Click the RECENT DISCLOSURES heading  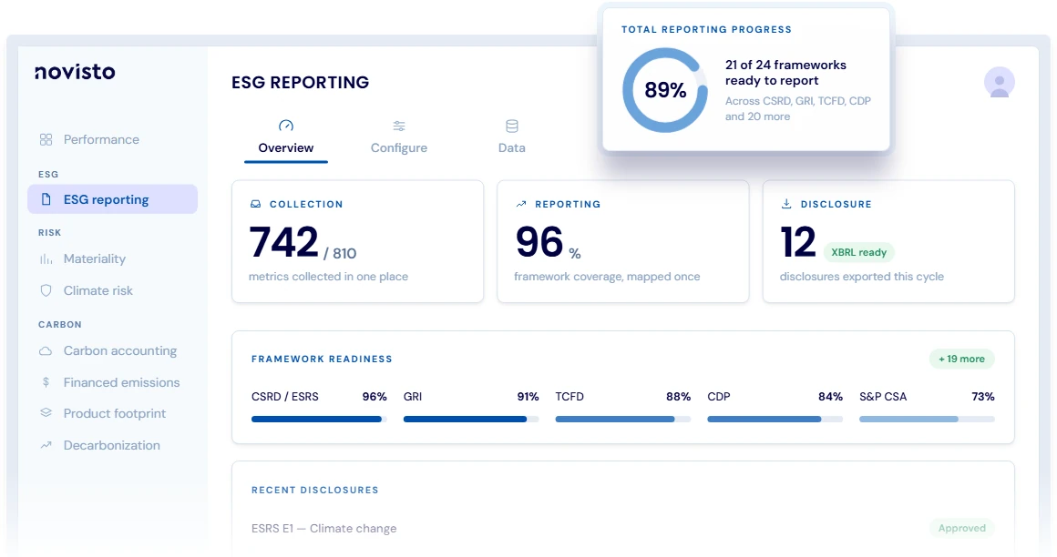click(x=314, y=490)
